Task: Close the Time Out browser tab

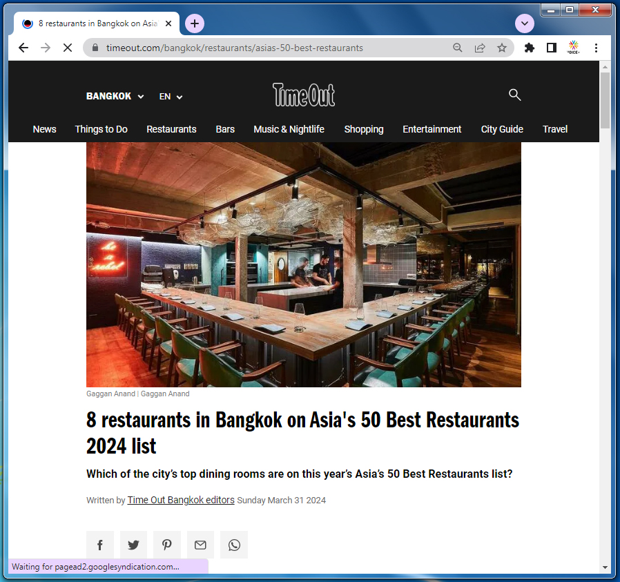Action: tap(168, 23)
